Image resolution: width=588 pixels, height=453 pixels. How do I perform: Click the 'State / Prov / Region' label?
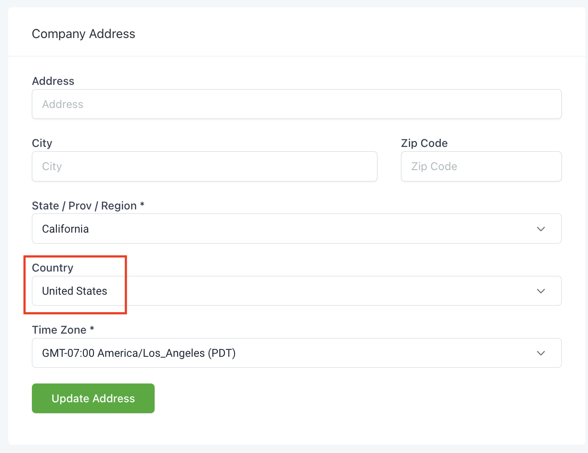(84, 206)
